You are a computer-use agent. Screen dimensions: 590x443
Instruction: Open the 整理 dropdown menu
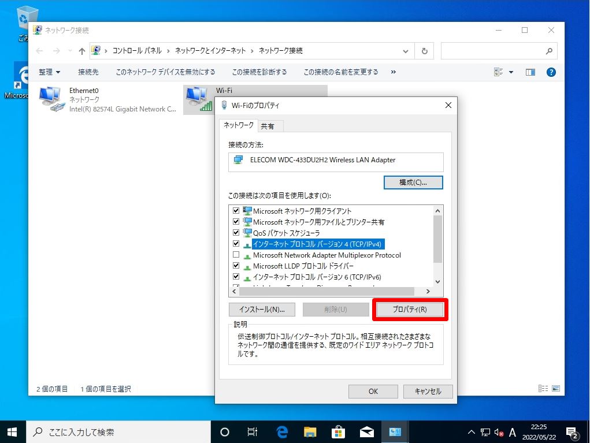49,72
